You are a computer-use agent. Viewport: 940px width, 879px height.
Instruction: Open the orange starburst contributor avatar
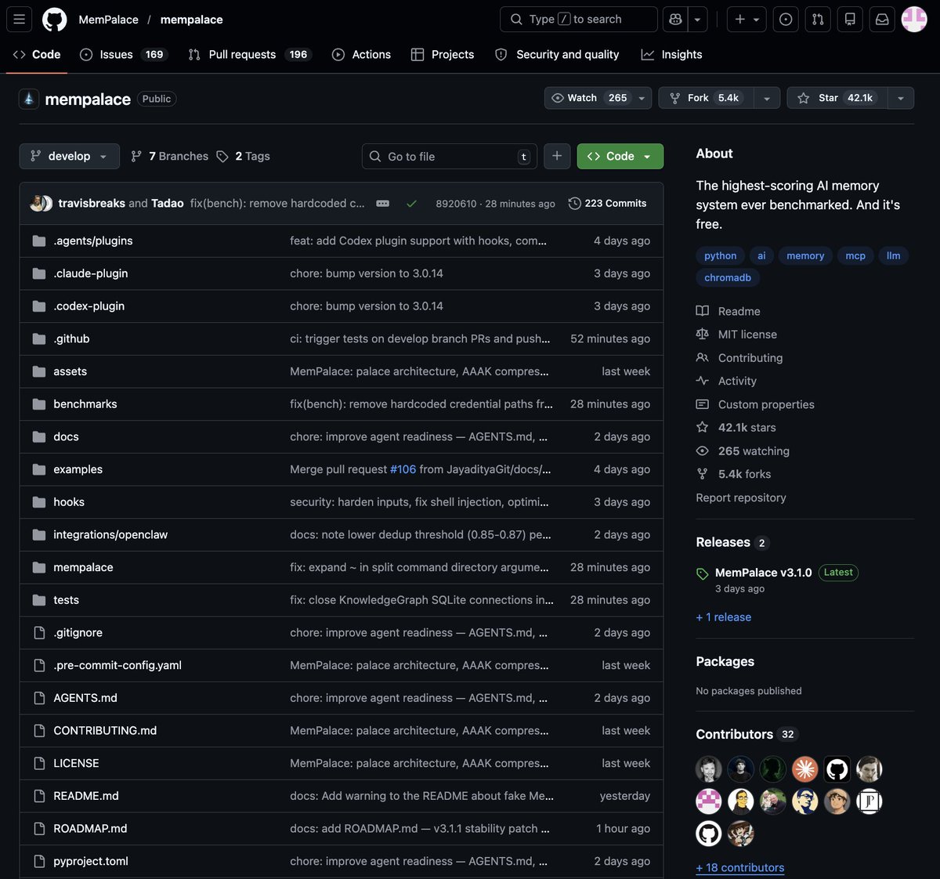click(804, 769)
